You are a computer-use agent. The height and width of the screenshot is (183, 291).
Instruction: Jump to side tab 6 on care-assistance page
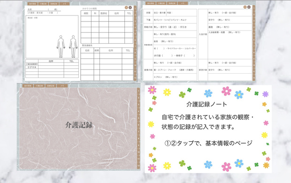254,40
